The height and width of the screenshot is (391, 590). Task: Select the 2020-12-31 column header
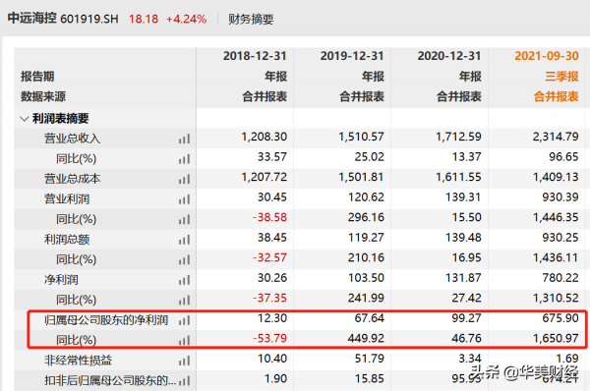coord(449,56)
